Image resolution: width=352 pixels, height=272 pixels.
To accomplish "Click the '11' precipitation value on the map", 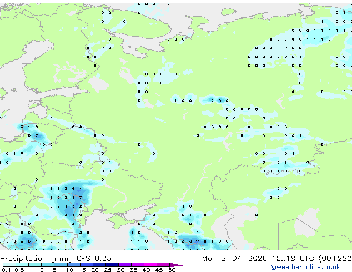I will [198, 241].
